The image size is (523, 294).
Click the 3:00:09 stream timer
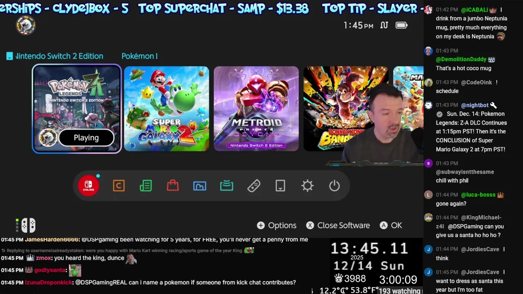click(398, 280)
